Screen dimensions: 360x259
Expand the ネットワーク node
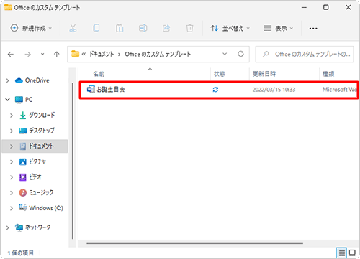8,227
